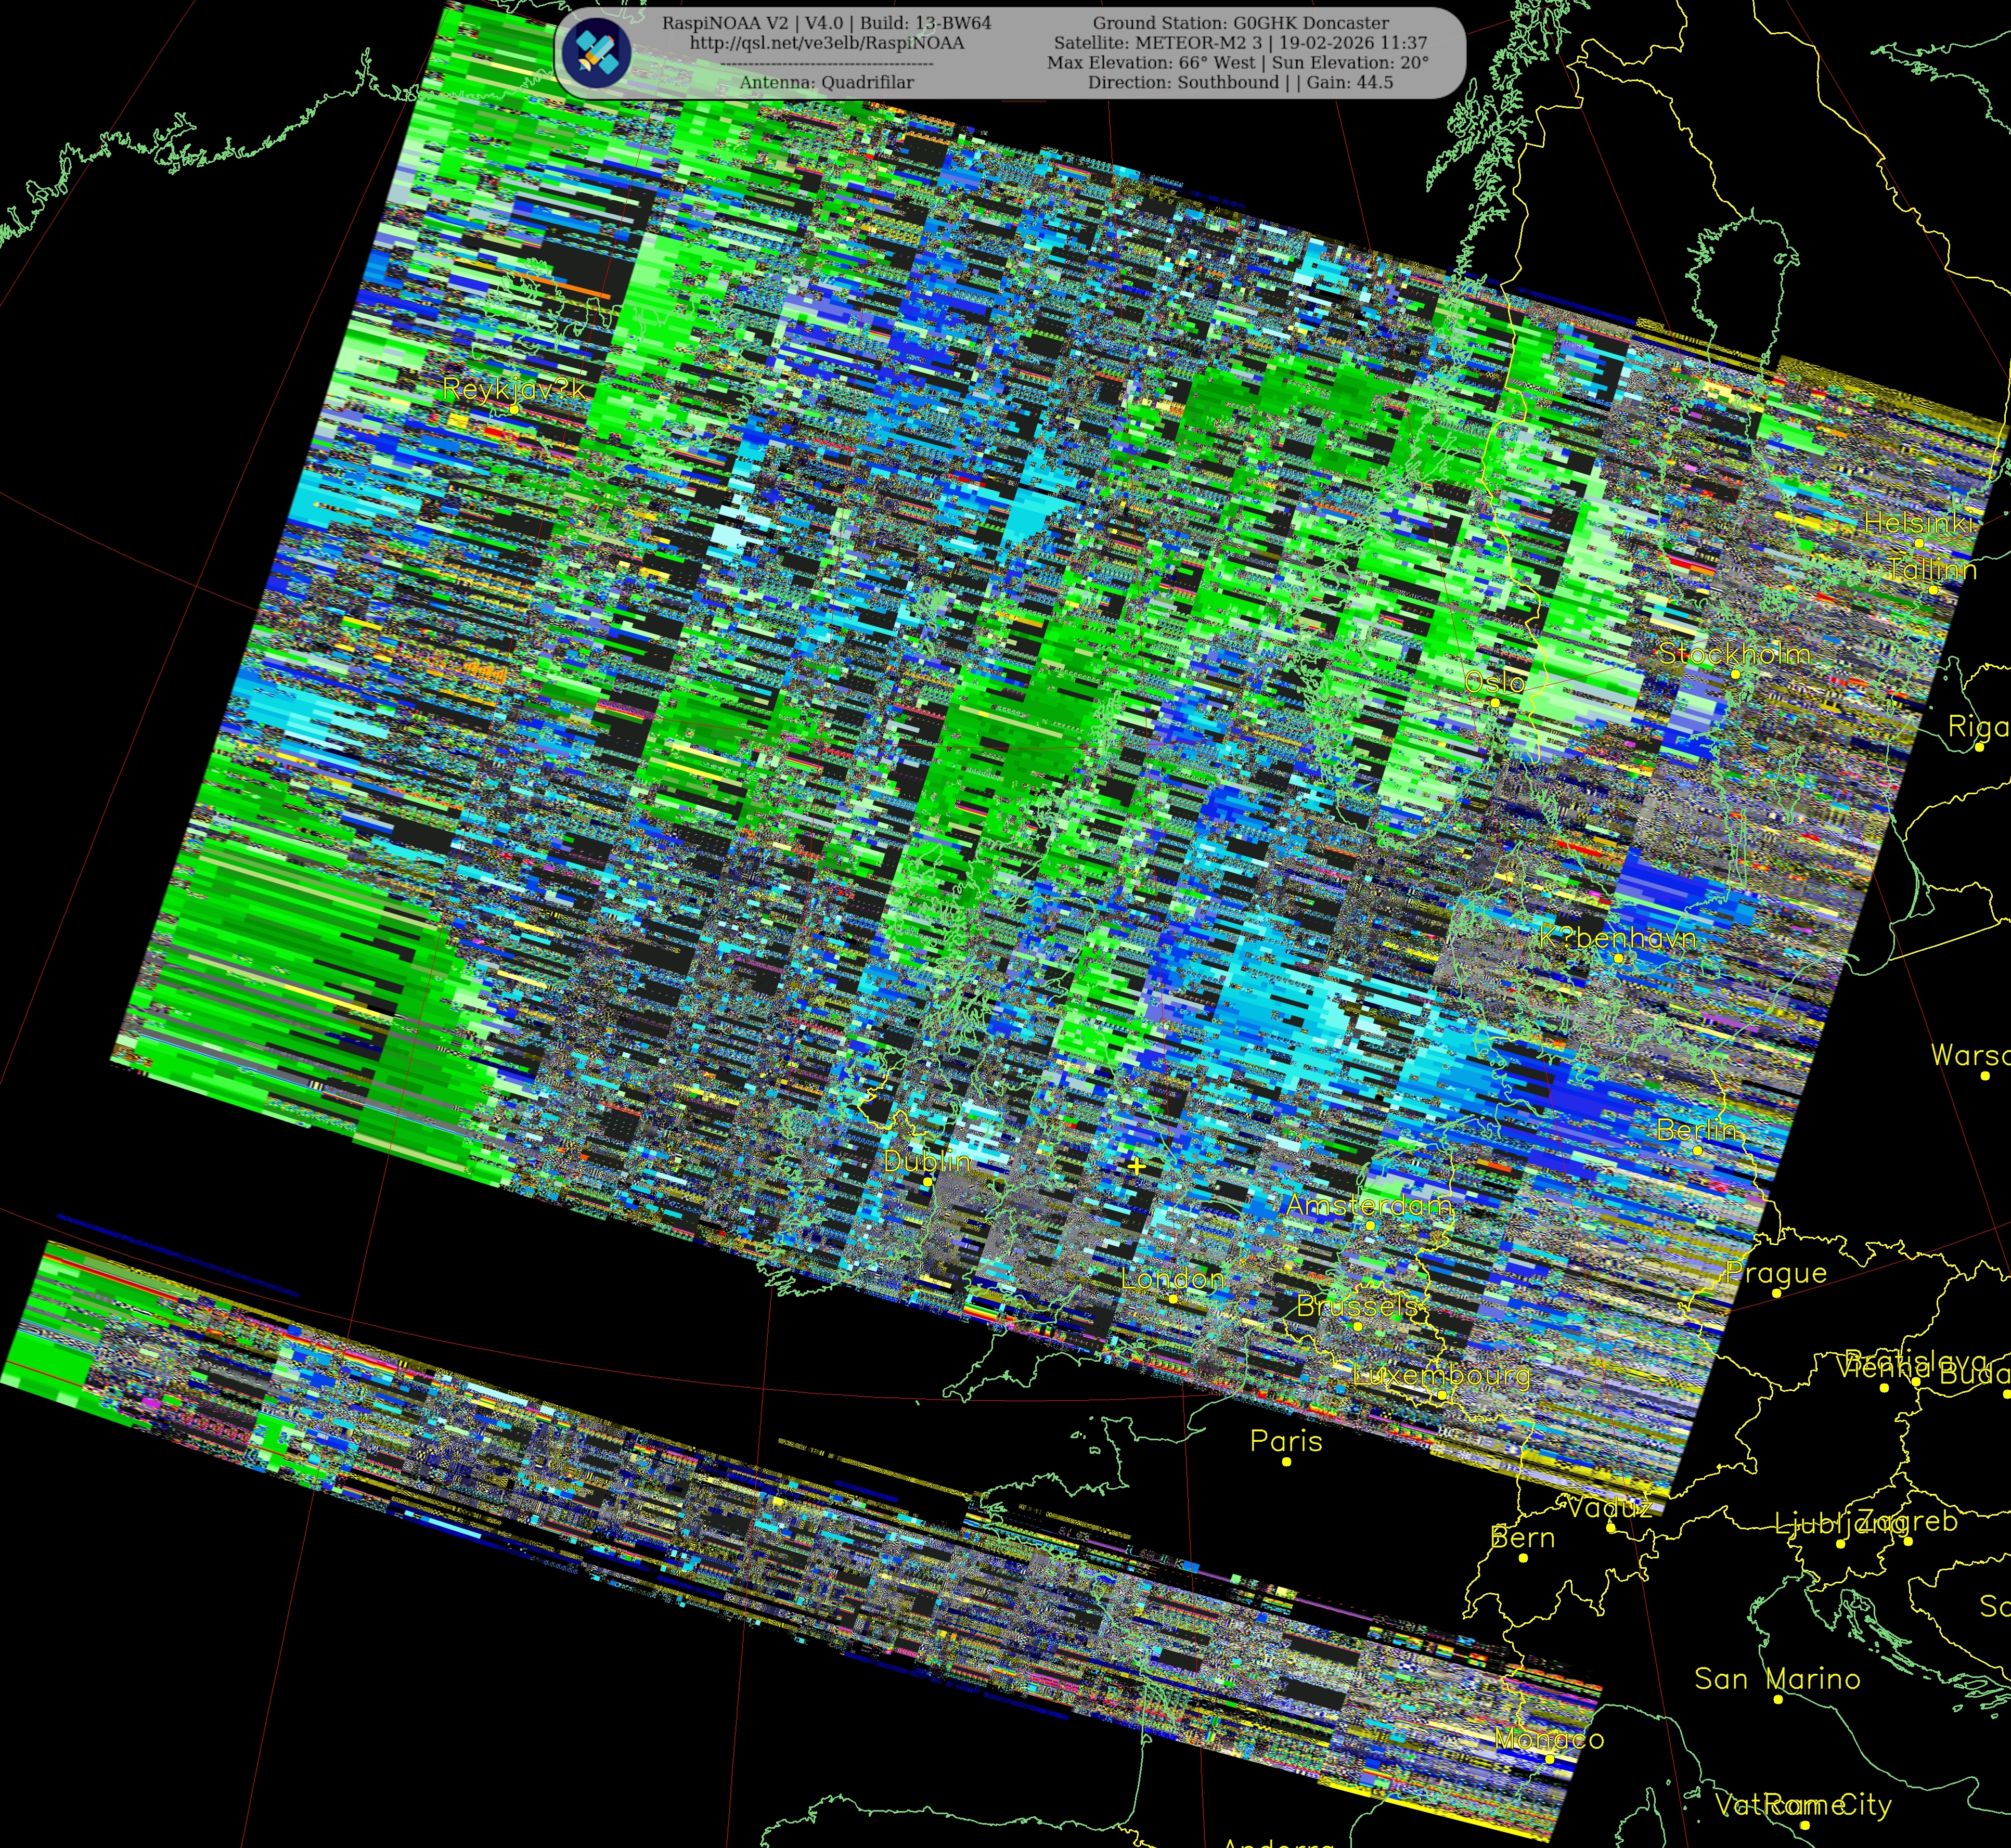Click the yellow ground station cross marker

pos(1136,1166)
